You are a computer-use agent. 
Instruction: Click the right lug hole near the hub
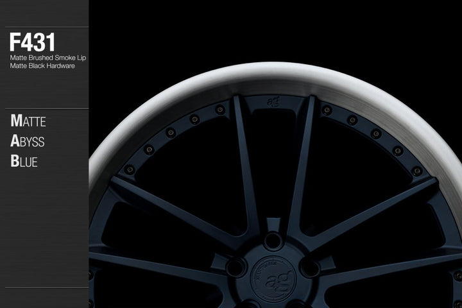pos(311,268)
